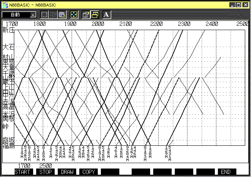
Task: Switch to full screen with the arrows icon
Action: [73, 15]
